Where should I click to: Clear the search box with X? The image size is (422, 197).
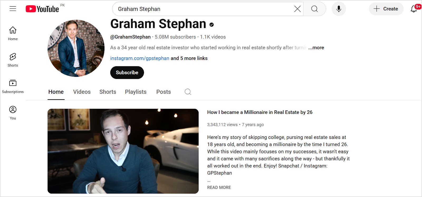(297, 9)
